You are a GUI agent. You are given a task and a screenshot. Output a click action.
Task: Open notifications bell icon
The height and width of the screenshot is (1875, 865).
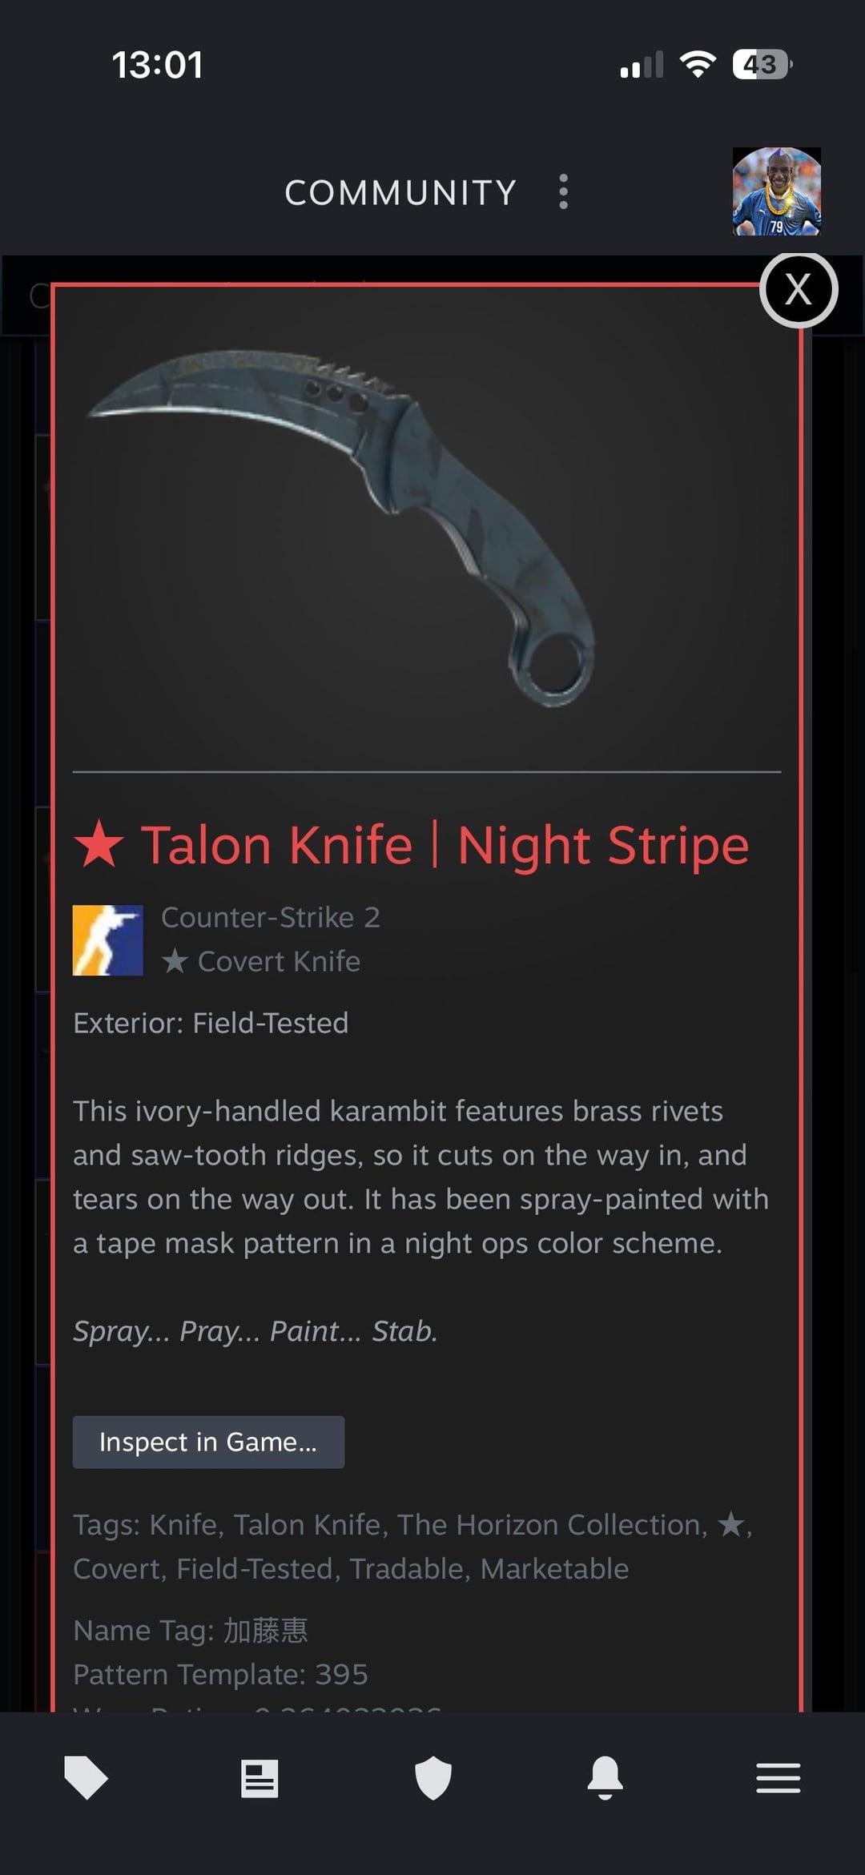(605, 1778)
